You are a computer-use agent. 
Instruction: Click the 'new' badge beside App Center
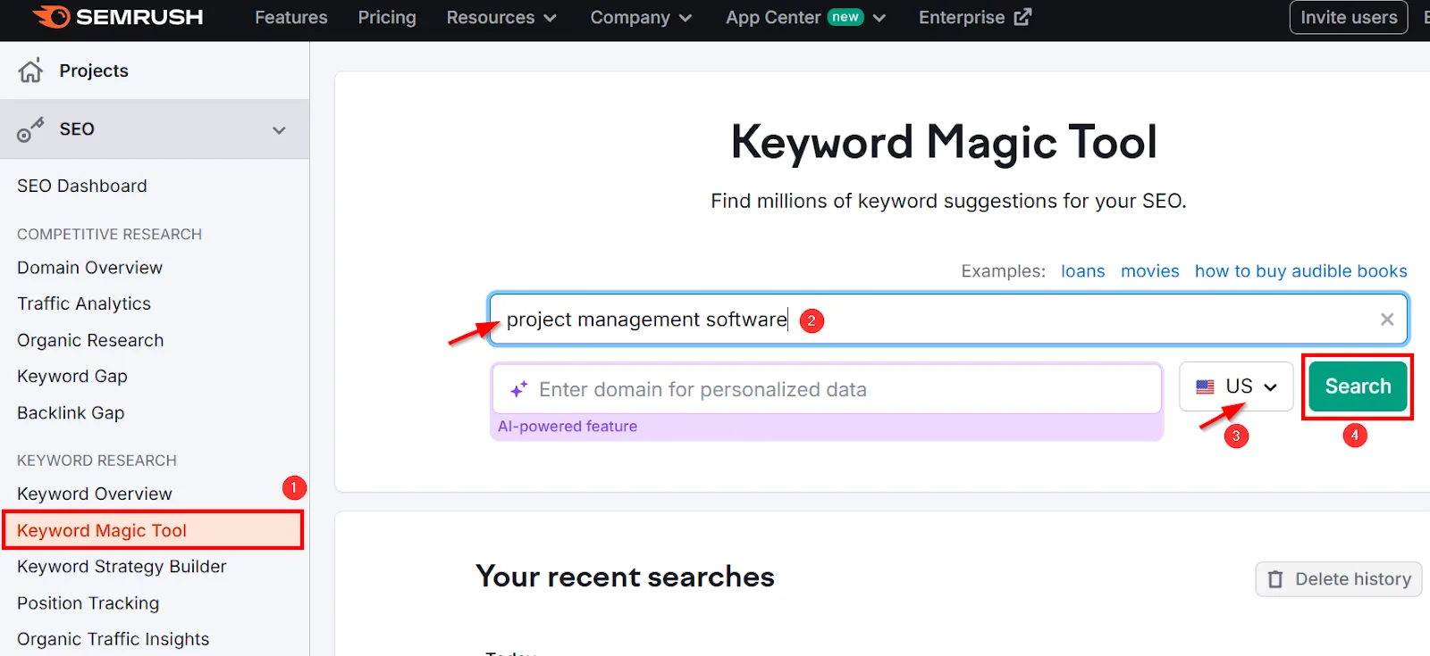845,17
